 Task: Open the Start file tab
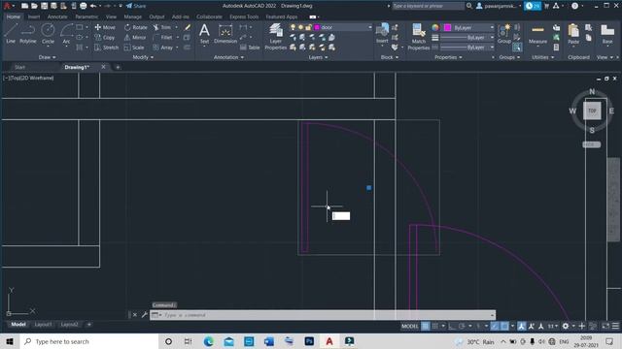(19, 67)
